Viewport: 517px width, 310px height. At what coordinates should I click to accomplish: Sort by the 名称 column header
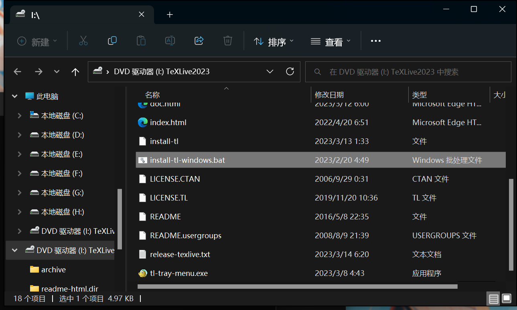click(152, 95)
